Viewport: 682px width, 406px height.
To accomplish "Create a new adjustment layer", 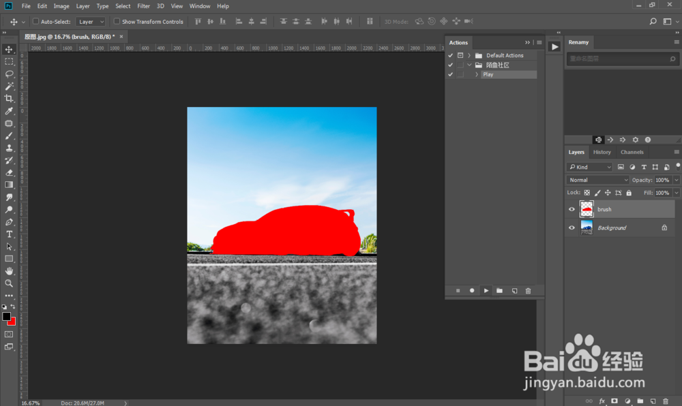I will pos(627,401).
